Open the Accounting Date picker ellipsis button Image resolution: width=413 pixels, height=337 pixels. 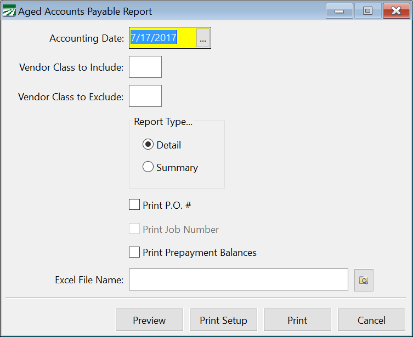tap(203, 38)
